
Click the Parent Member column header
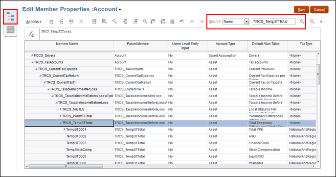click(x=140, y=46)
